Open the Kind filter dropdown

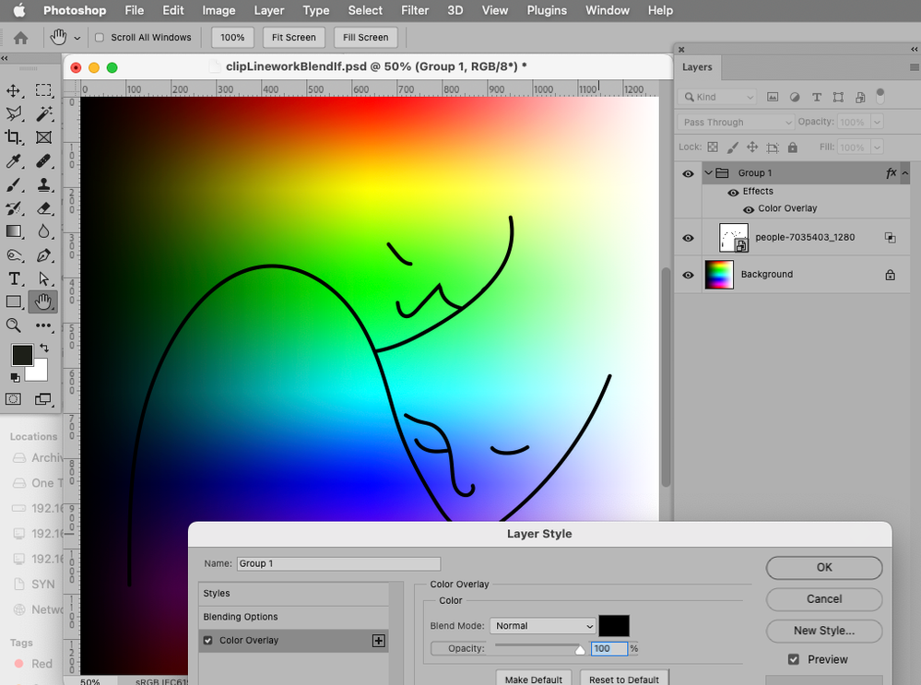(717, 97)
